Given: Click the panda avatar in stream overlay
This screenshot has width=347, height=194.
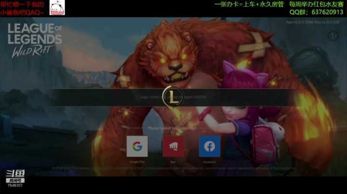Looking at the screenshot, I should pos(57,8).
